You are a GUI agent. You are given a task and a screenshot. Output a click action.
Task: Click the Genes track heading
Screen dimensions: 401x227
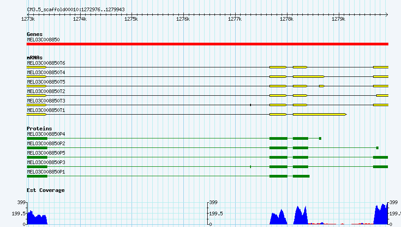[35, 34]
